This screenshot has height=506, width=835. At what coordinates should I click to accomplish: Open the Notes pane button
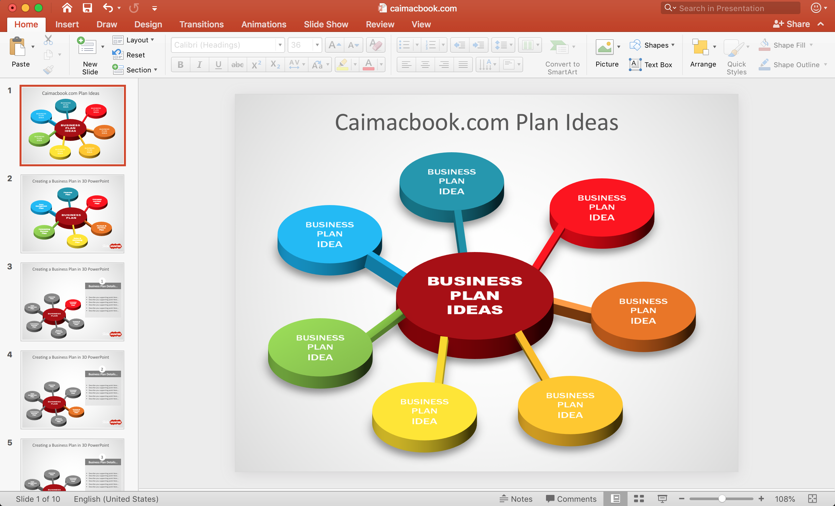tap(516, 499)
